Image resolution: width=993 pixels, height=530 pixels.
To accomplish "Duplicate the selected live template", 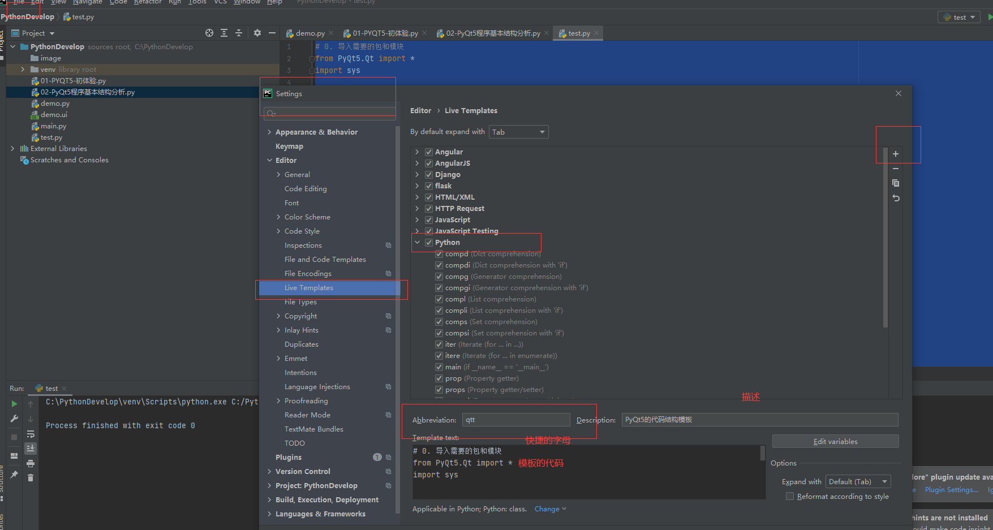I will point(896,183).
